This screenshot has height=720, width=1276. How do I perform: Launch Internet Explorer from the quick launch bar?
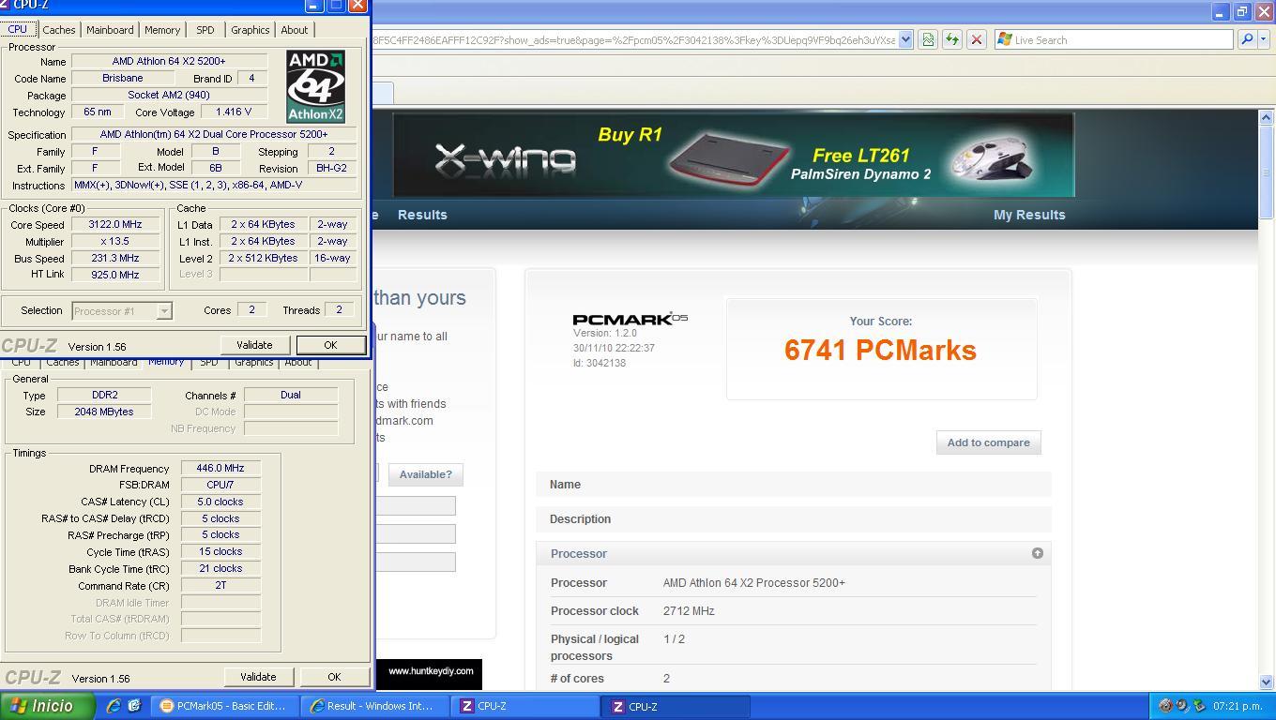pos(114,706)
